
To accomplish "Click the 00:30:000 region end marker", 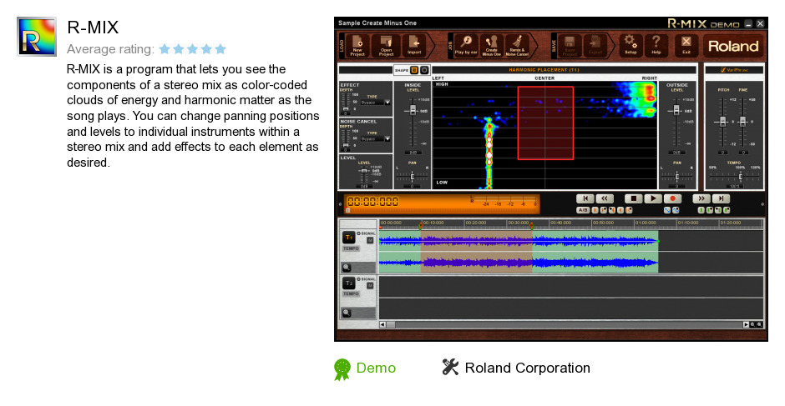I will tap(532, 225).
